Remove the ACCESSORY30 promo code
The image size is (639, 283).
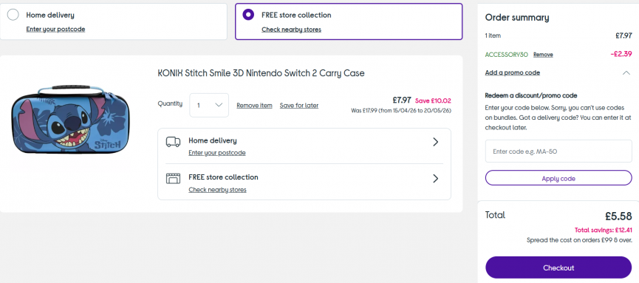click(543, 55)
